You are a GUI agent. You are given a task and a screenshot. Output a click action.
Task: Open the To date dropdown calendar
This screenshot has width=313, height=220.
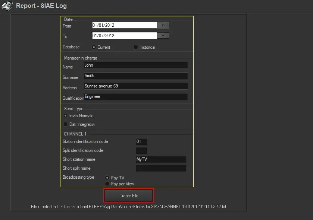pyautogui.click(x=163, y=36)
